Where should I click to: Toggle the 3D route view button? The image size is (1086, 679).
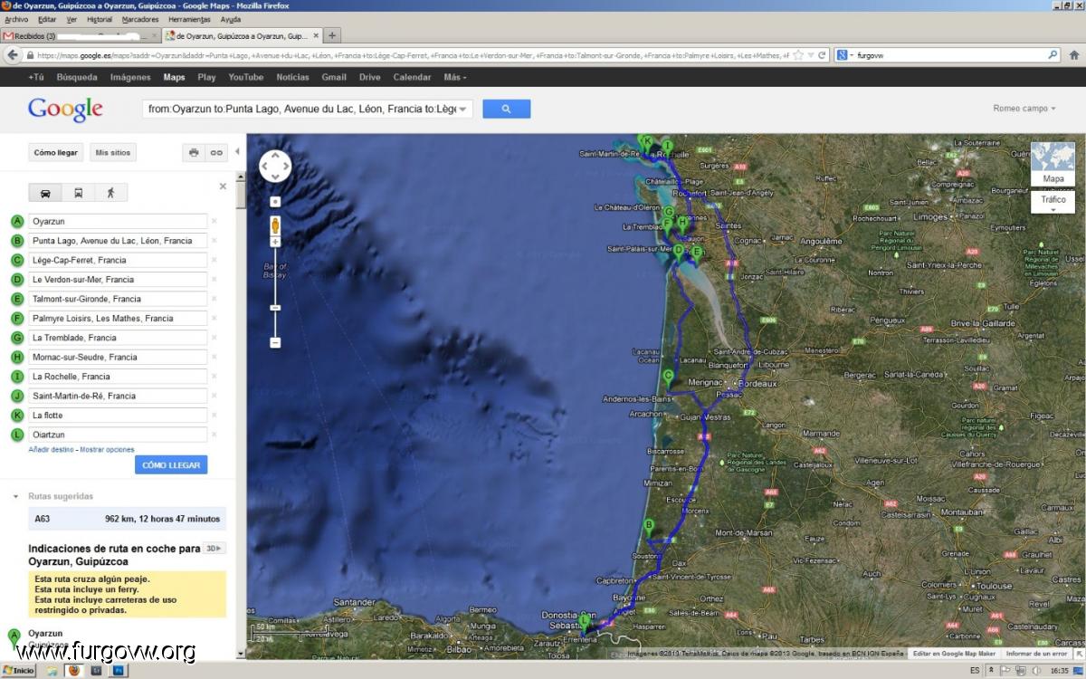[214, 548]
